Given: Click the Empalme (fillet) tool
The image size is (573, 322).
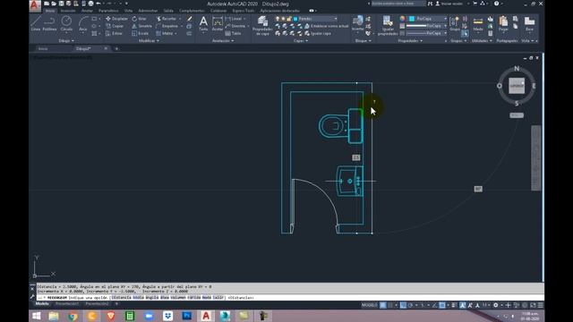Looking at the screenshot, I should (167, 26).
